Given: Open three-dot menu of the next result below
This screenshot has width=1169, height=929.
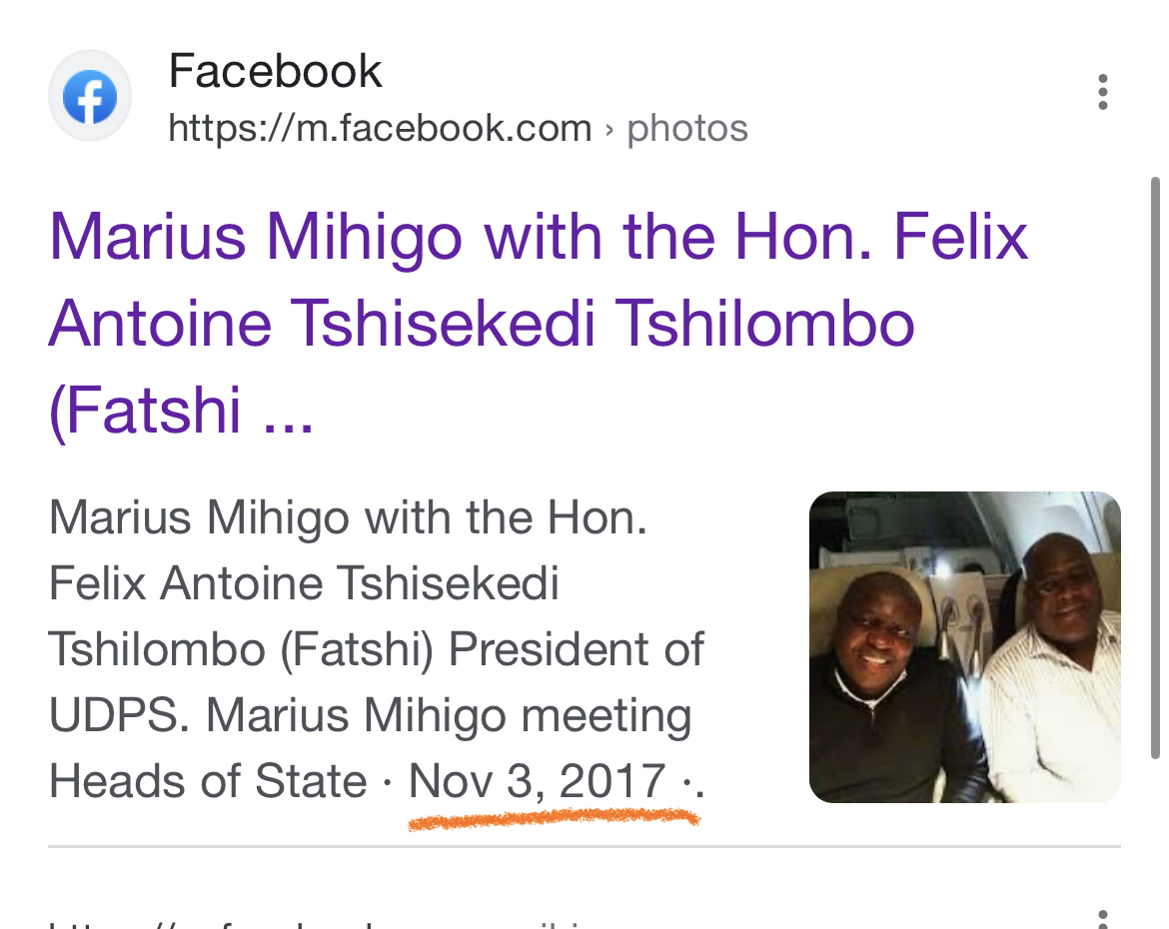Looking at the screenshot, I should [x=1102, y=918].
